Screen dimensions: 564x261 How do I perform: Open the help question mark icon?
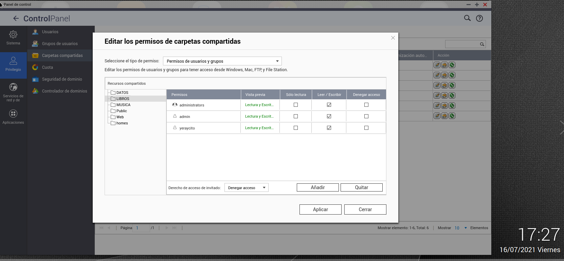[479, 18]
